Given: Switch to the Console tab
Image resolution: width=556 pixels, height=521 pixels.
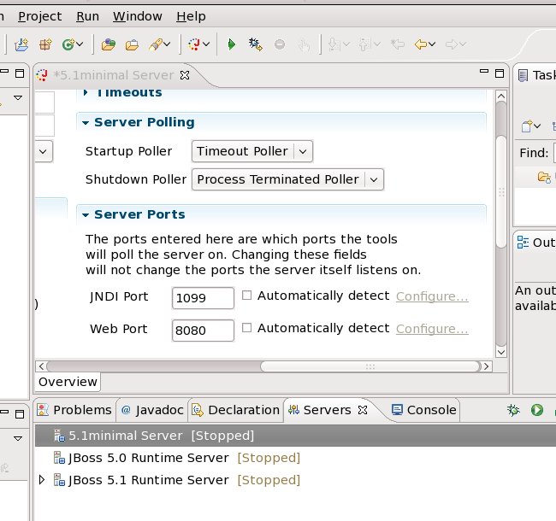Looking at the screenshot, I should [424, 410].
